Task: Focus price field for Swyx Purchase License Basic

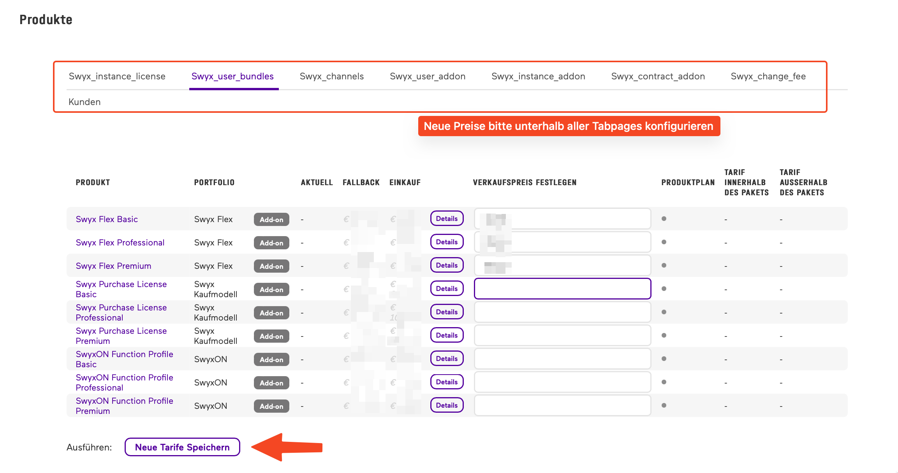Action: tap(562, 289)
